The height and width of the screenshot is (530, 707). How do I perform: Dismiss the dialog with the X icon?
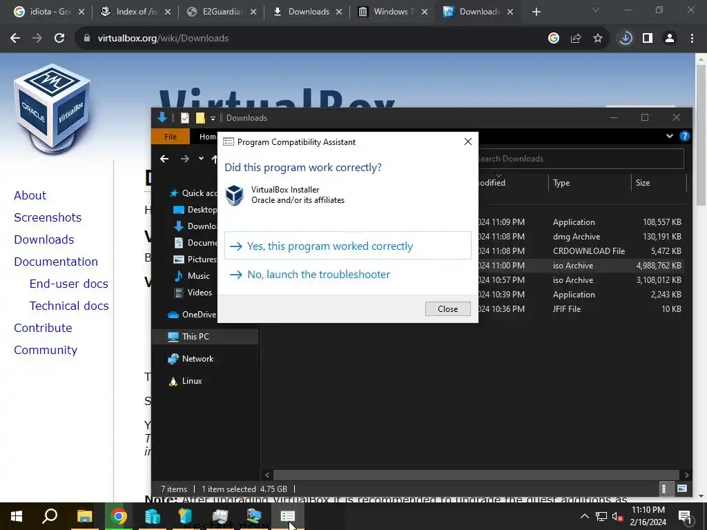point(468,141)
